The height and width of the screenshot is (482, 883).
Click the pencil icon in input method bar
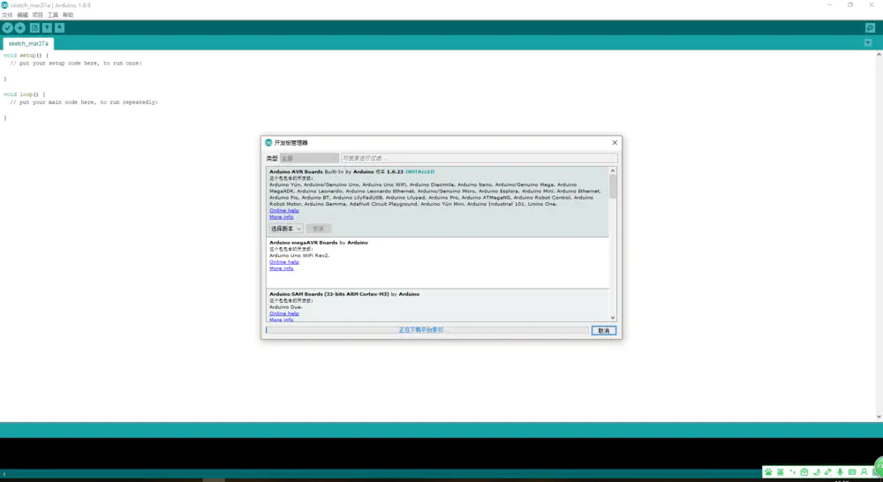click(828, 472)
